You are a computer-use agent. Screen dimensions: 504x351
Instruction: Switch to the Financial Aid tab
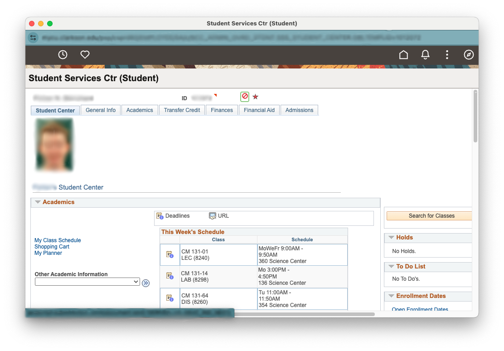click(259, 110)
